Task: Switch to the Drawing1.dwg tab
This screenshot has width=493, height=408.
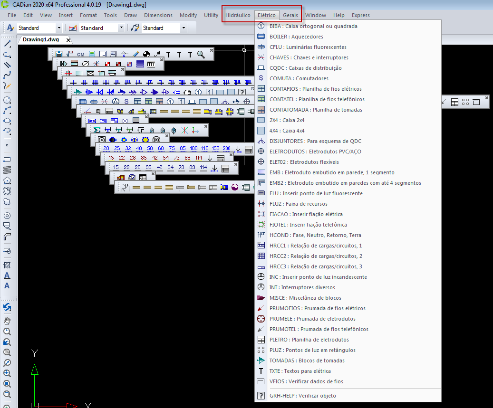Action: [x=41, y=39]
